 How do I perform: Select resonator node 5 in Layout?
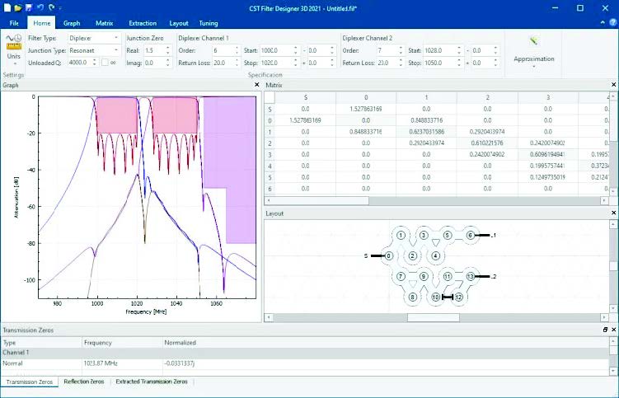point(447,236)
